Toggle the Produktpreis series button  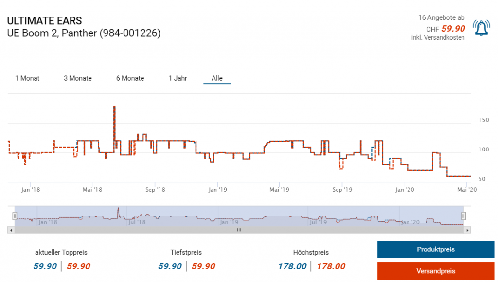435,249
